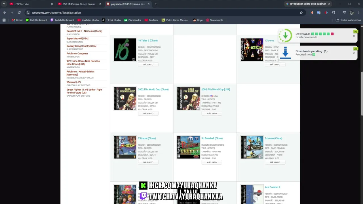
Task: Open the Kick Dashboard bookmark
Action: point(36,20)
